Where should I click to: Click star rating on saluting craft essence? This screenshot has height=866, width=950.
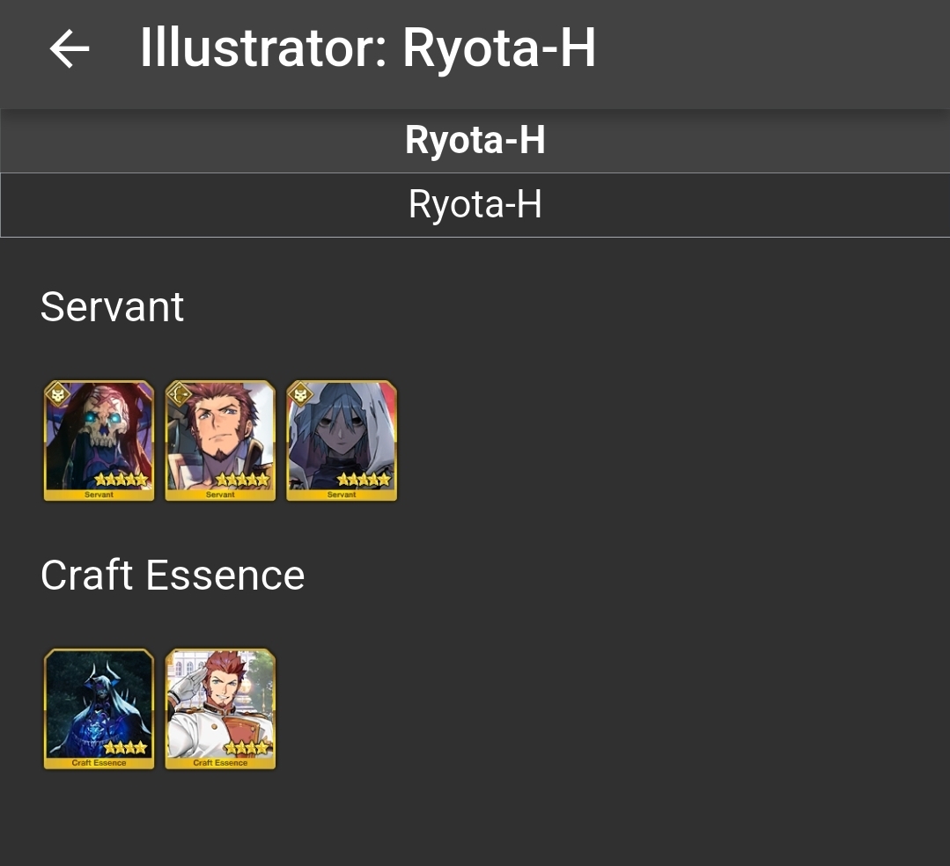pyautogui.click(x=247, y=748)
